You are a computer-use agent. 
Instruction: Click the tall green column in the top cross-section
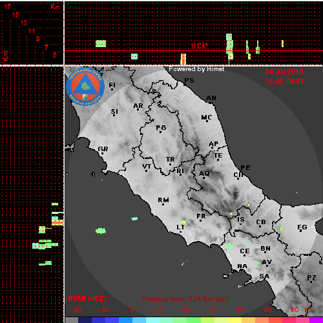coord(229,47)
